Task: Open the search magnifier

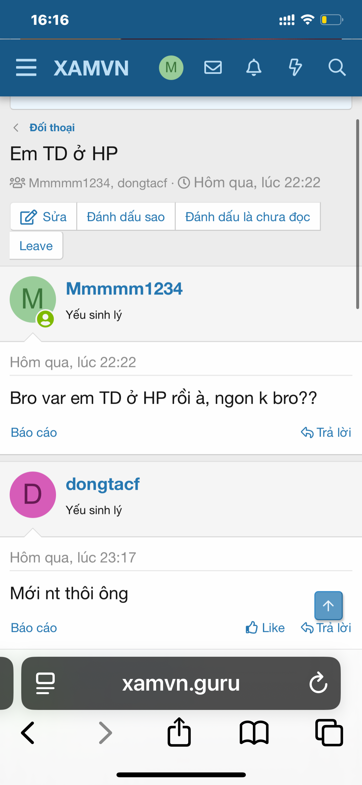Action: pyautogui.click(x=337, y=68)
